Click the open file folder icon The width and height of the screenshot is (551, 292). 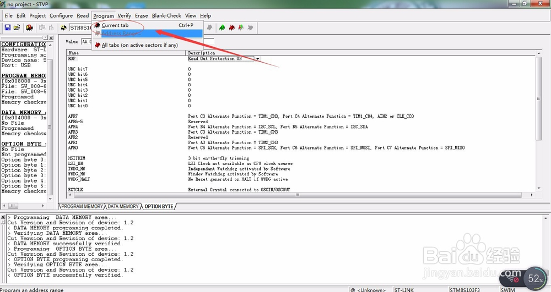pyautogui.click(x=17, y=27)
